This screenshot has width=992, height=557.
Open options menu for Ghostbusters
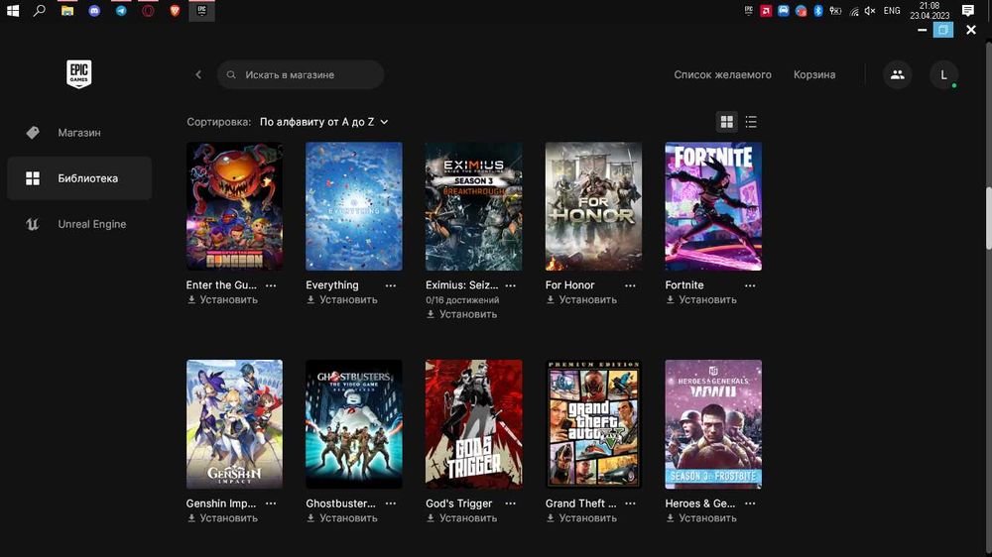point(390,503)
